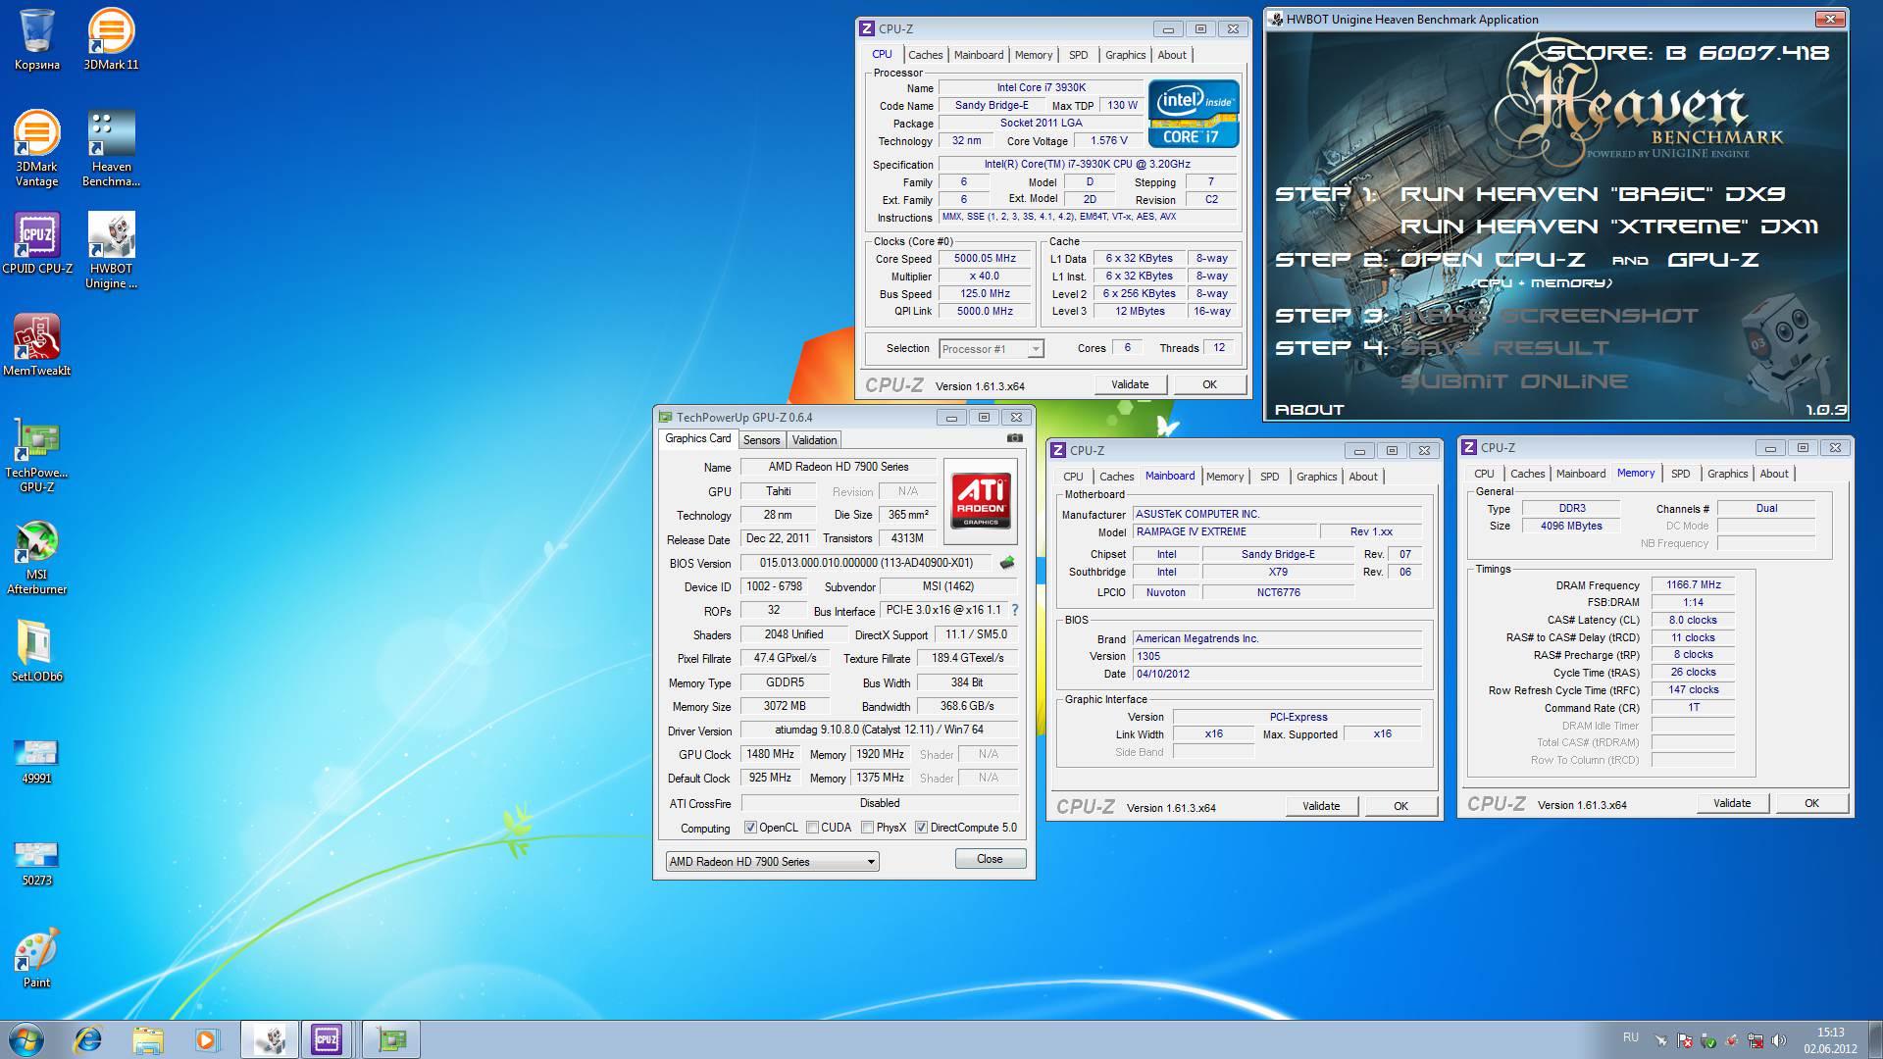
Task: Click RUN HEAVEN "XTREME" DX11 in HWBOT
Action: pyautogui.click(x=1608, y=227)
